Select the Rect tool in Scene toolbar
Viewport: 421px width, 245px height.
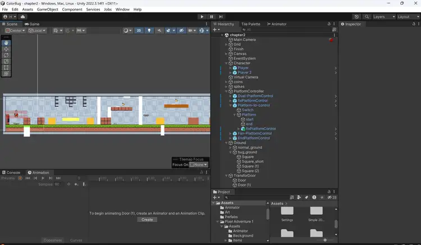coord(6,67)
